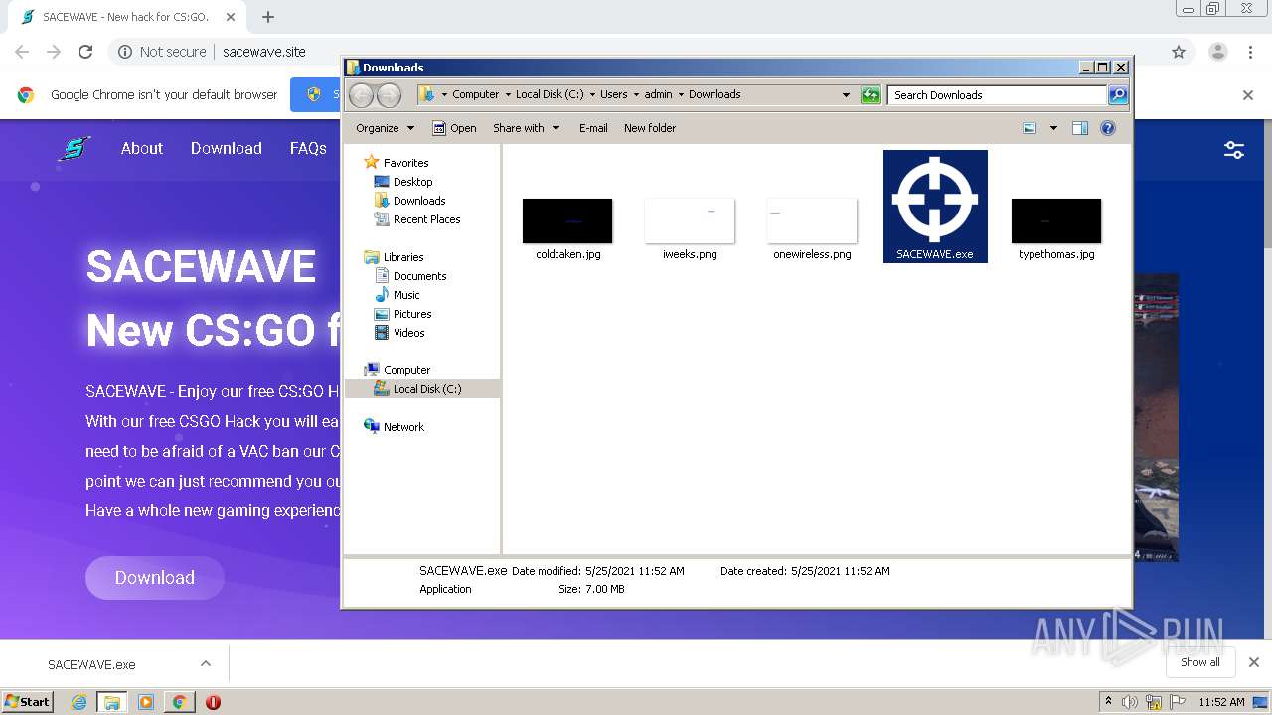The height and width of the screenshot is (715, 1272).
Task: Click the red stop icon in taskbar
Action: [213, 702]
